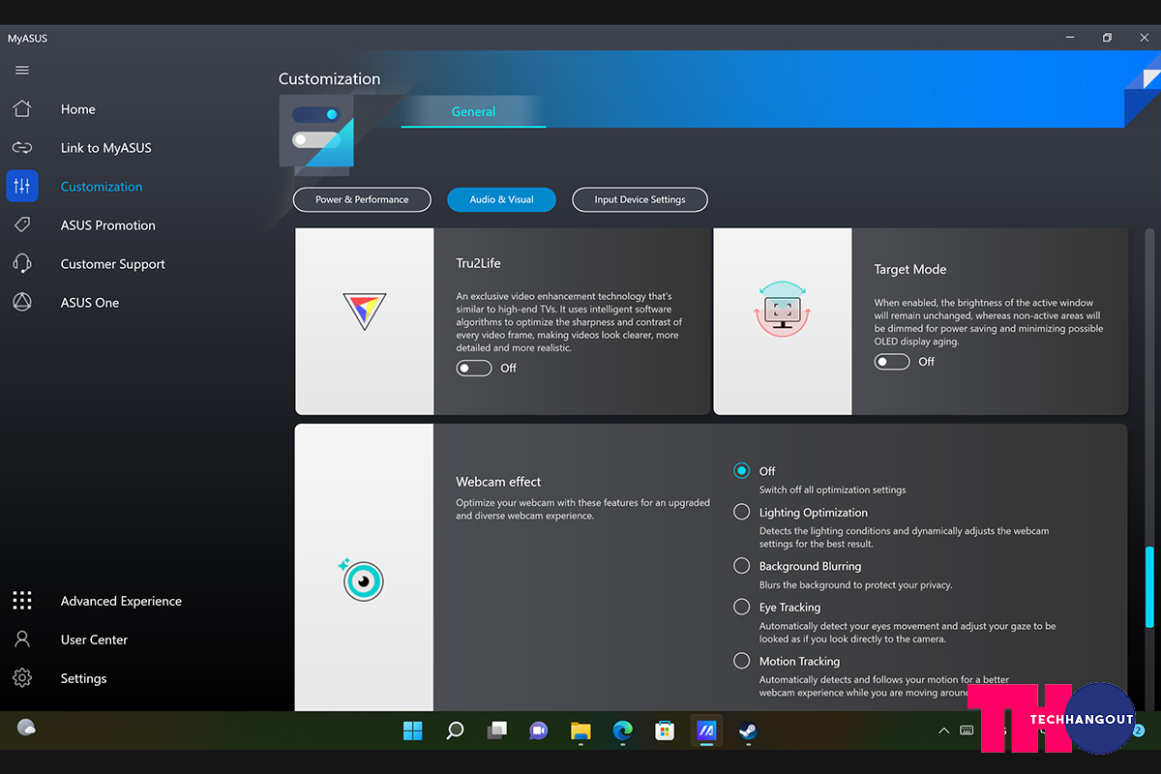Click the Target Mode heading text
The height and width of the screenshot is (774, 1161).
point(910,269)
